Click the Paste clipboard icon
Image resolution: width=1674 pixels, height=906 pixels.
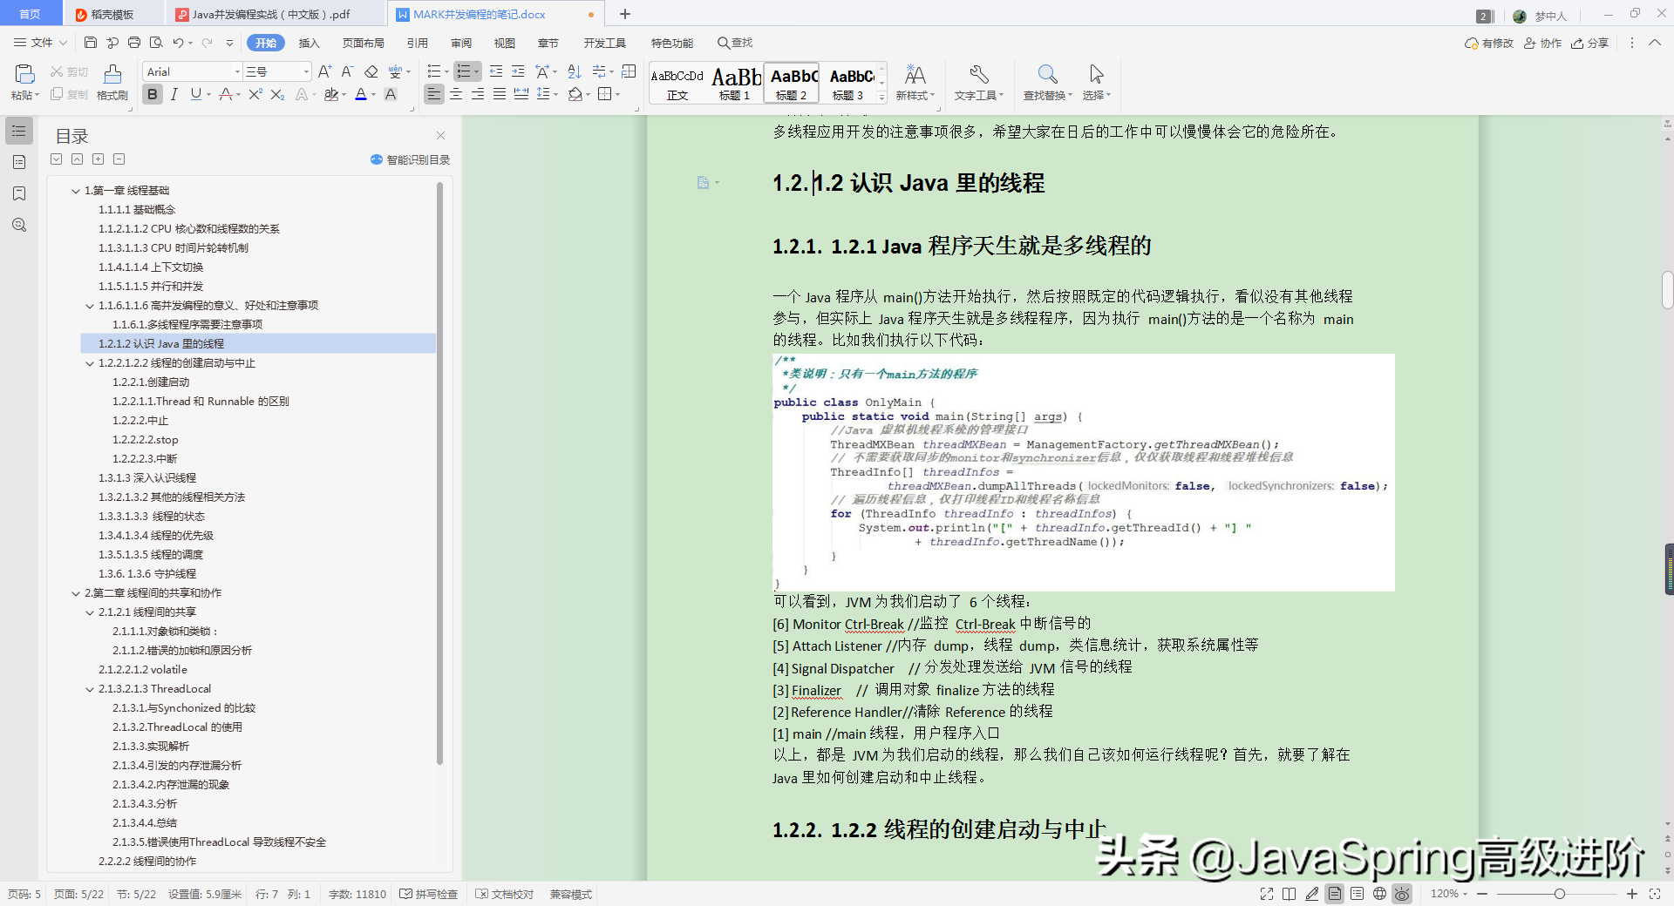(x=24, y=74)
